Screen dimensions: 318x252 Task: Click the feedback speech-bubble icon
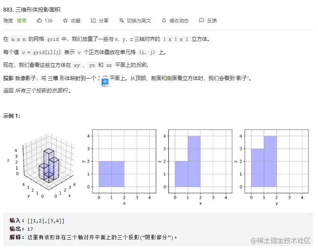(x=202, y=20)
